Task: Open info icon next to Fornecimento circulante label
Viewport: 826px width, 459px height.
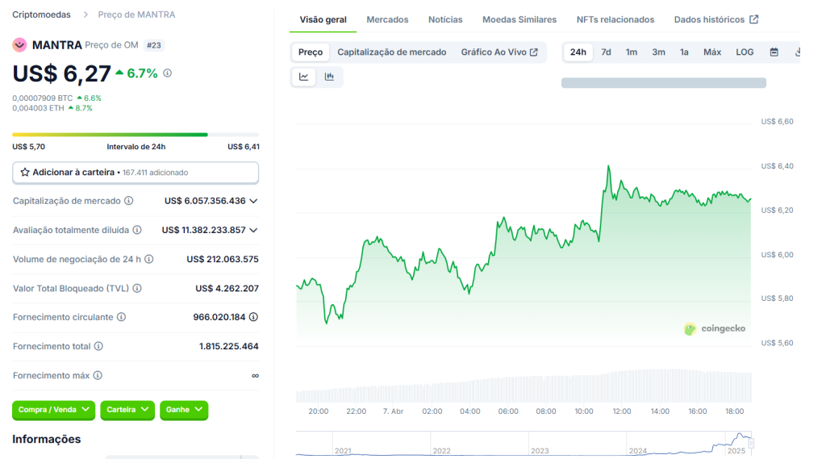Action: point(121,317)
